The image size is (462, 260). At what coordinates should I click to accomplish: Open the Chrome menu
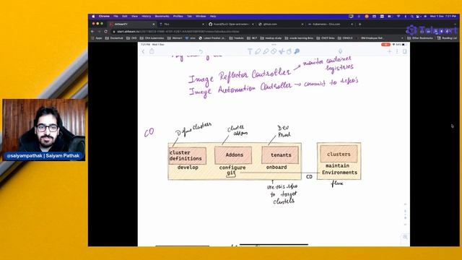104,17
